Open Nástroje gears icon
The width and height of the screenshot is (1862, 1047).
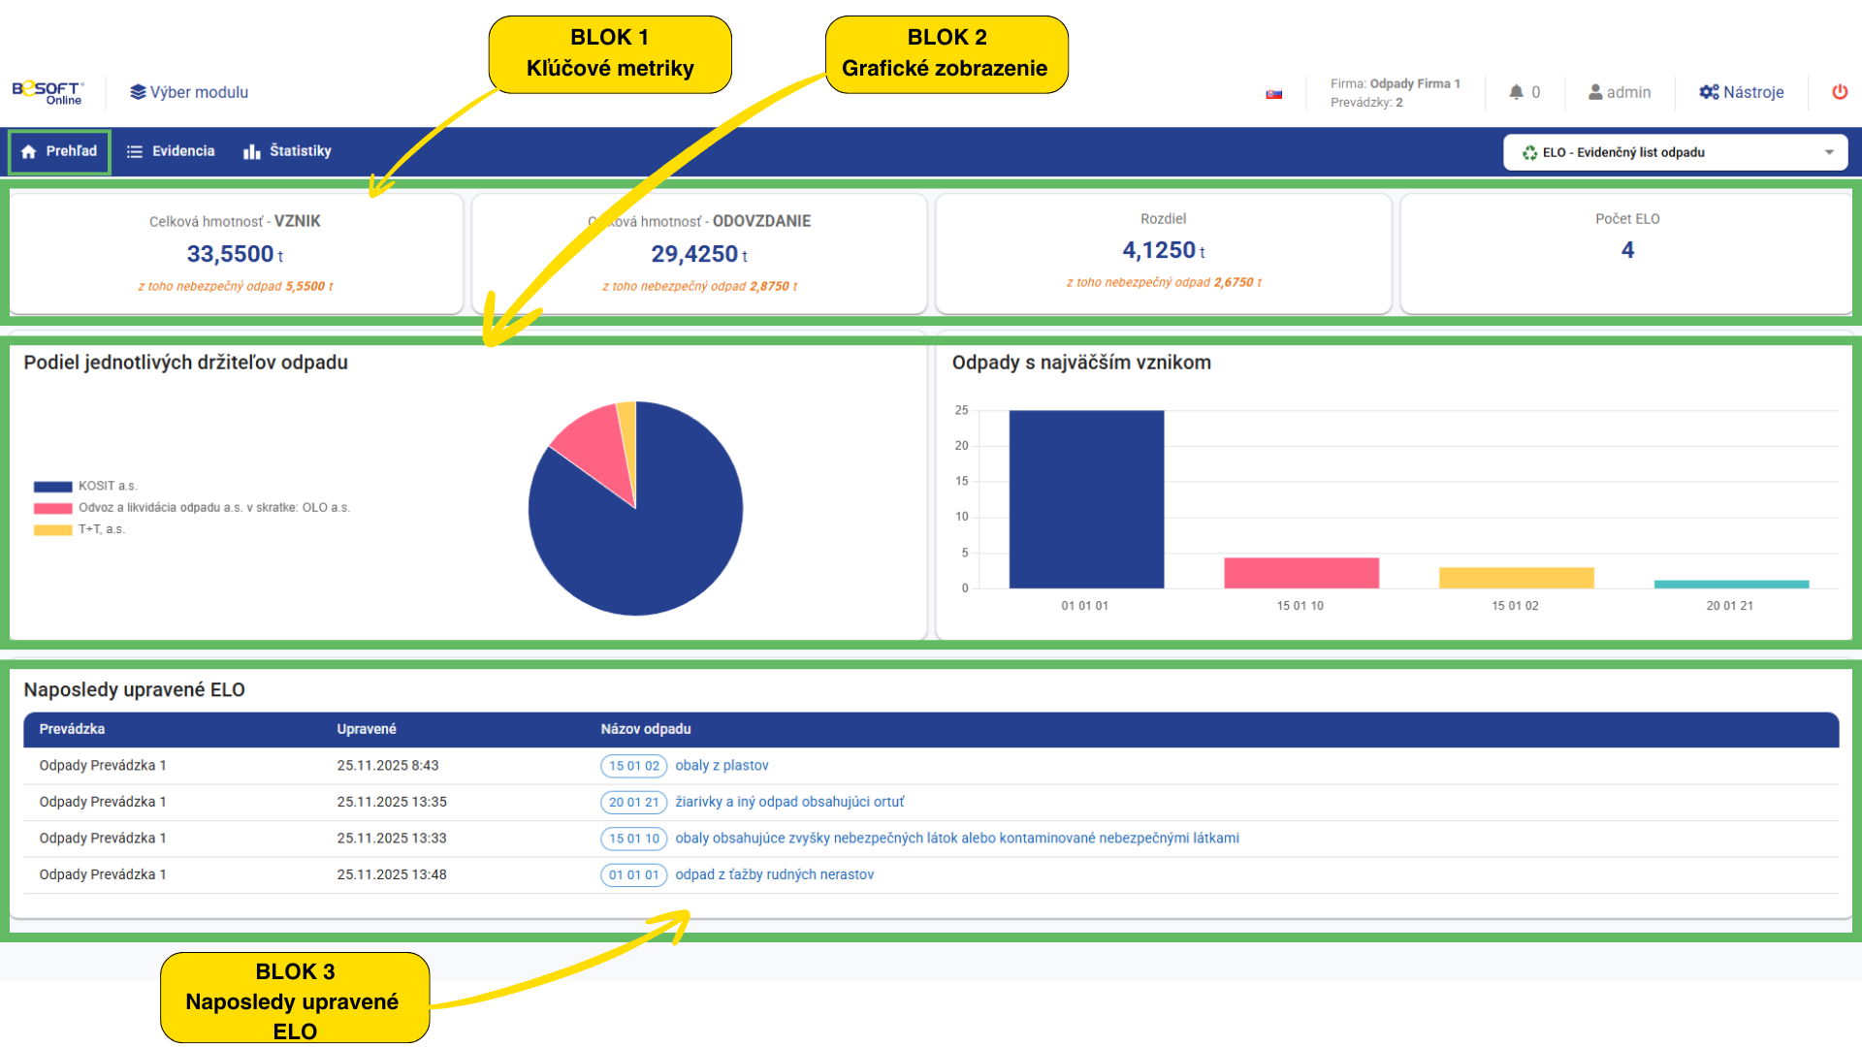pos(1709,92)
